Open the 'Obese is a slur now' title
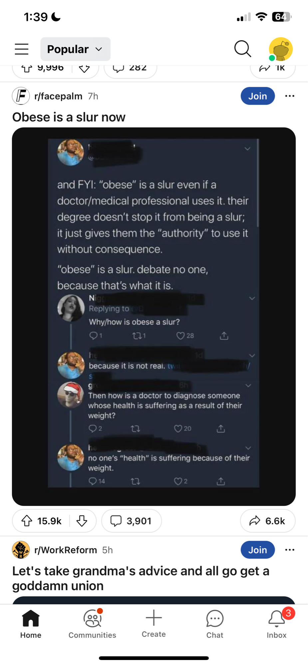Screen dimensions: 308x666 pyautogui.click(x=69, y=117)
